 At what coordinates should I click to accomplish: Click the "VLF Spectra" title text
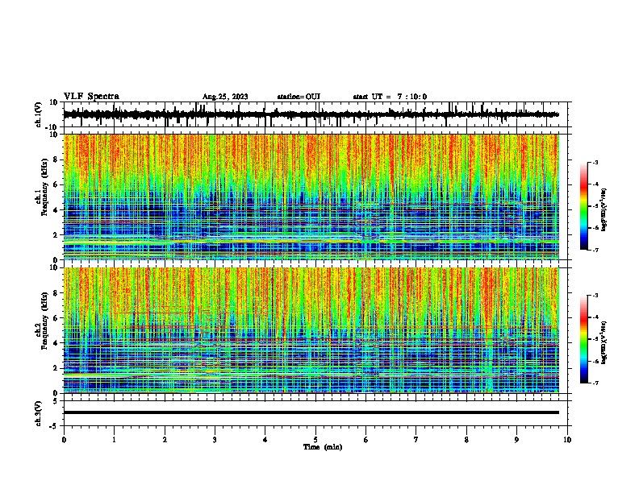pos(91,97)
